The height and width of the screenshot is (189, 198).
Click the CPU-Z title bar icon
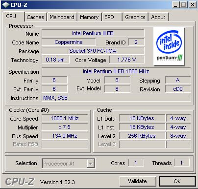(x=6, y=5)
